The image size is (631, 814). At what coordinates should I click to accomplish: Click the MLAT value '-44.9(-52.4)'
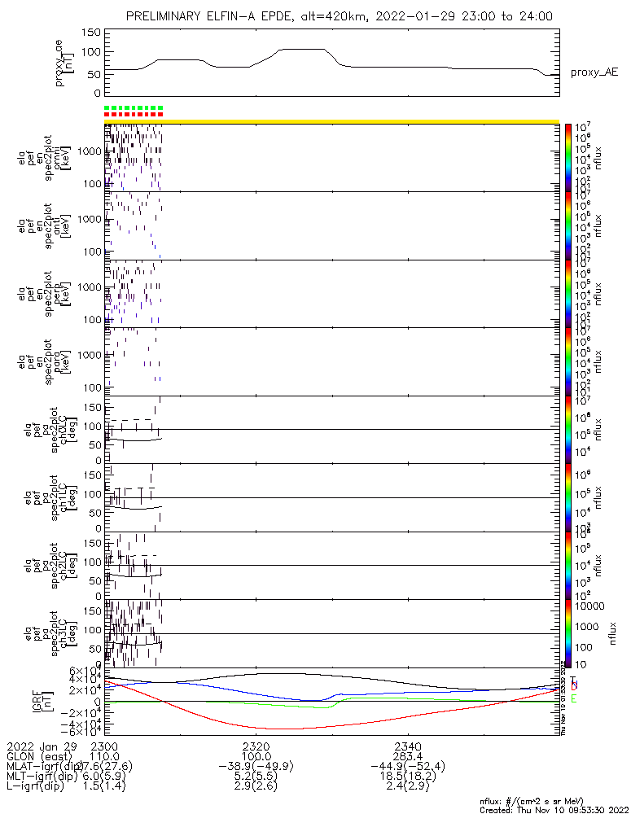click(x=408, y=767)
